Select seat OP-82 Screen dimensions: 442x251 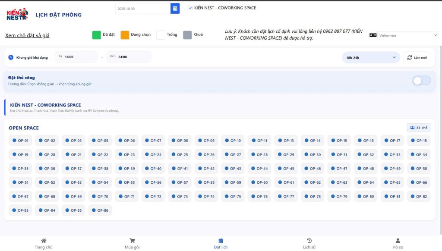coord(419,196)
